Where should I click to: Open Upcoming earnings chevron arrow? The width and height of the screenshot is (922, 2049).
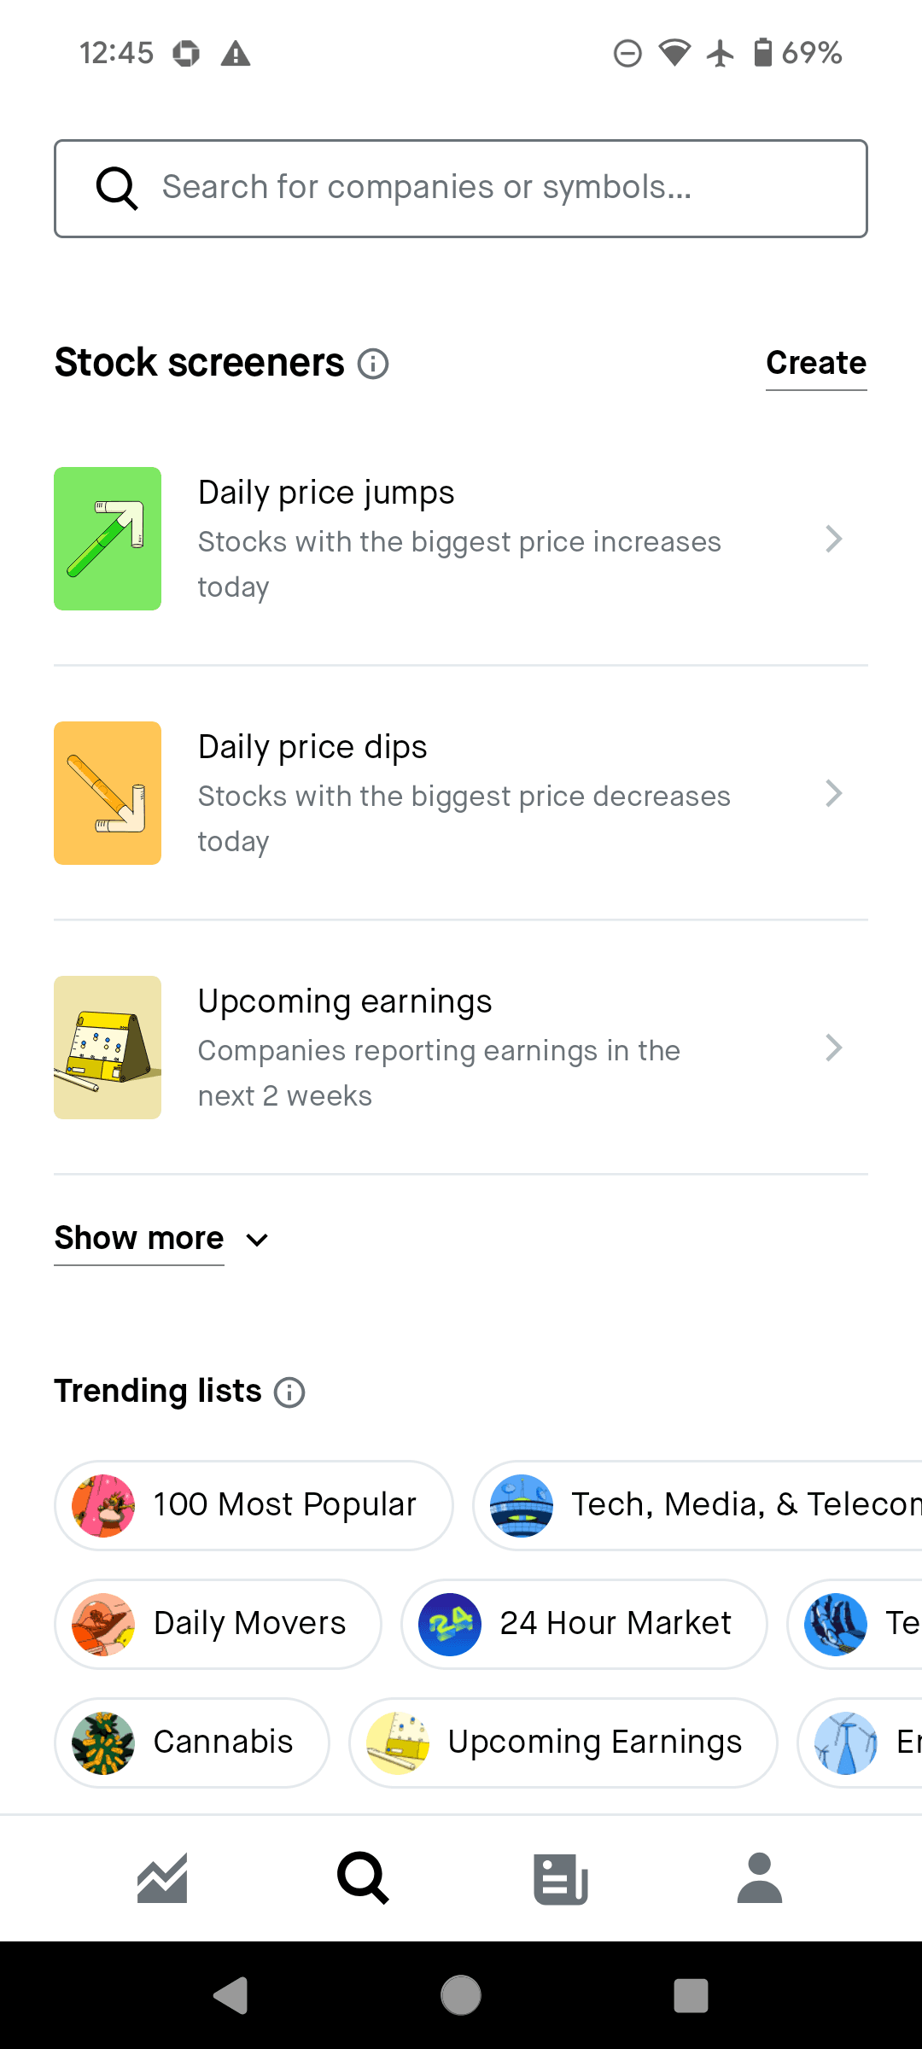pos(833,1048)
